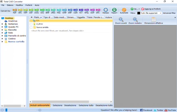
Task: Choose TIFF output format icon
Action: point(25,11)
